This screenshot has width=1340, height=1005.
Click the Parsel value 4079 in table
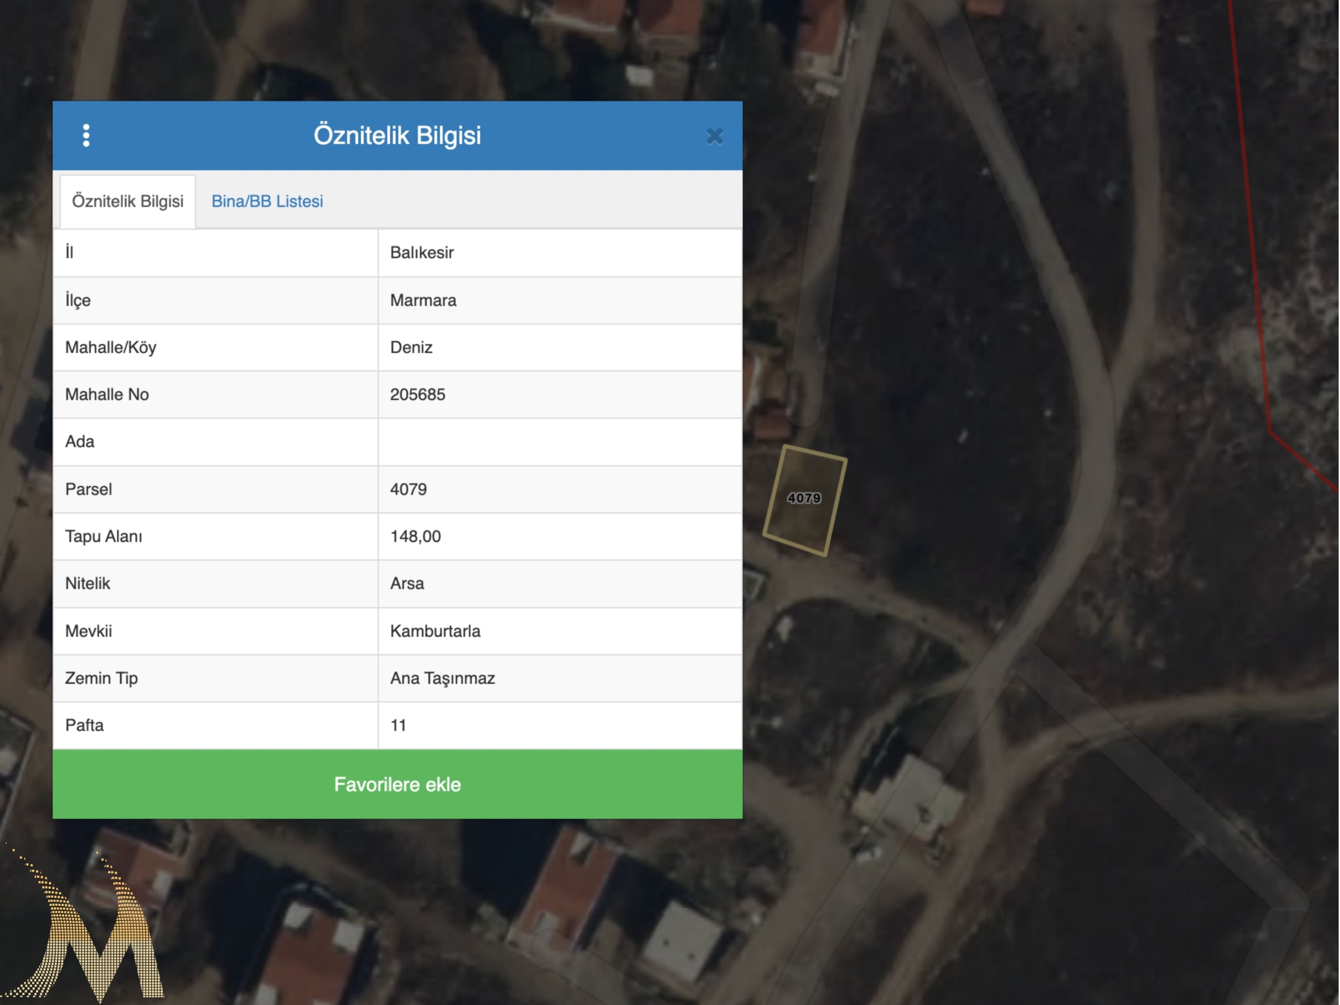[409, 489]
